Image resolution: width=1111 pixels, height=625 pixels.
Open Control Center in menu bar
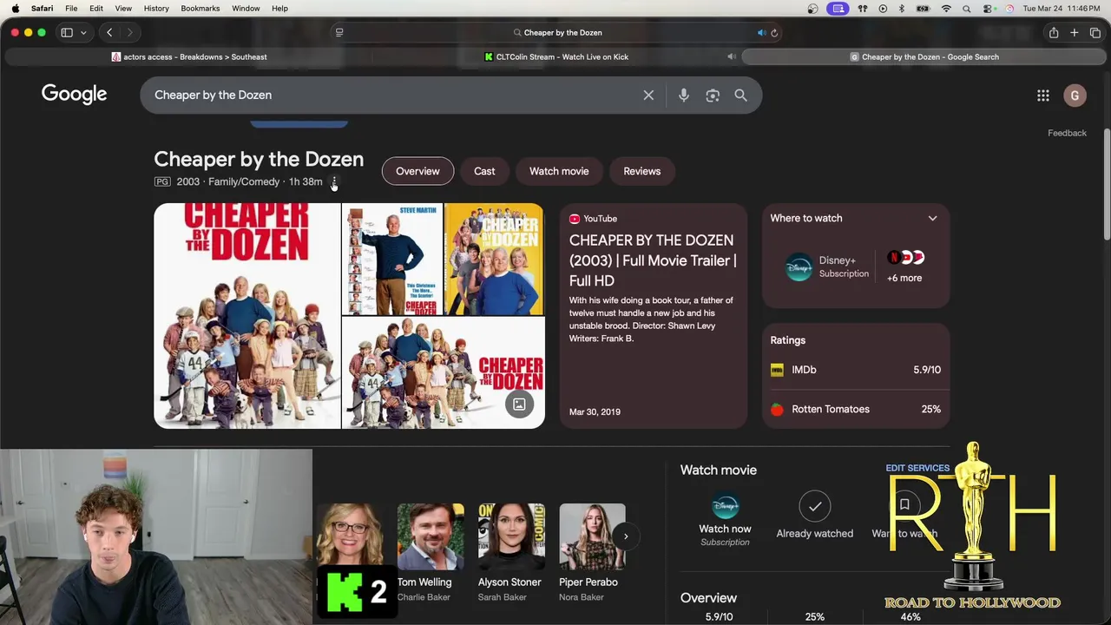(x=988, y=9)
